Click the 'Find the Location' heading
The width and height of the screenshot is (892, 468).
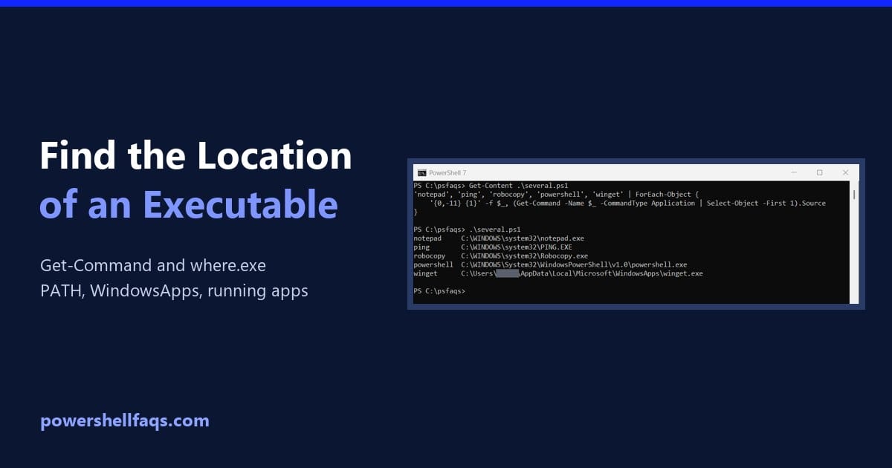click(195, 156)
